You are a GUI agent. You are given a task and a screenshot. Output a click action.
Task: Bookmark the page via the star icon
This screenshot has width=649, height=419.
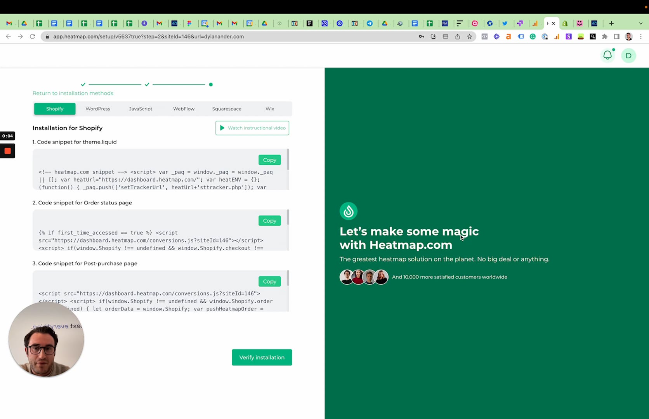[x=470, y=36]
